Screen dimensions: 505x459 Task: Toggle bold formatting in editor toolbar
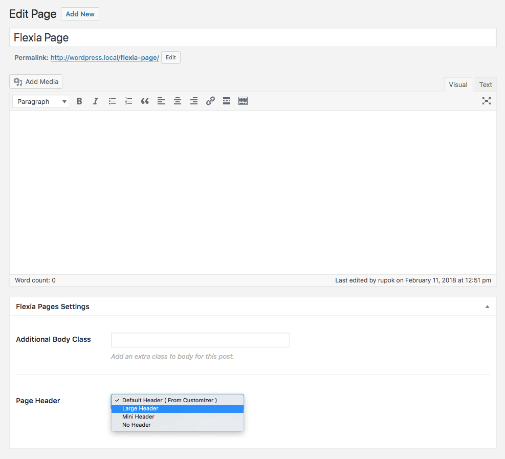79,101
